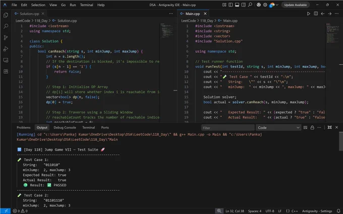343x214 pixels.
Task: Click the title bar search magnifier
Action: coord(250,5)
